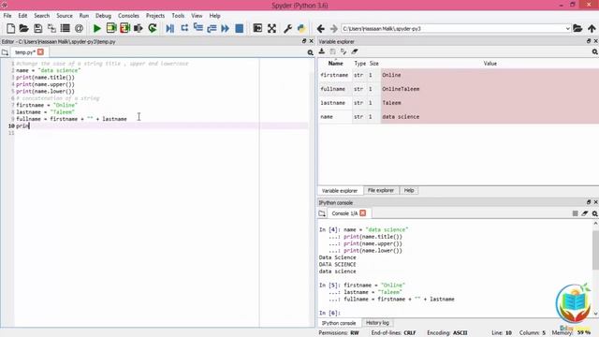599x337 pixels.
Task: Switch to the Help pane tab
Action: pyautogui.click(x=409, y=190)
